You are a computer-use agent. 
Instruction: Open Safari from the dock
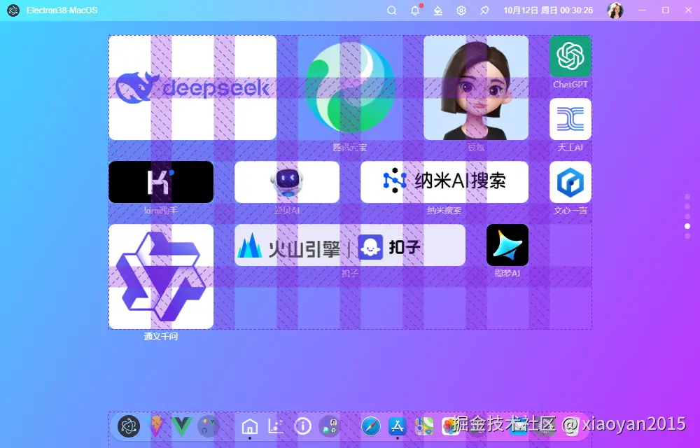click(x=370, y=426)
